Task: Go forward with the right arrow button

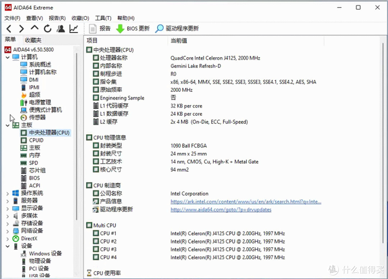Action: coord(22,29)
